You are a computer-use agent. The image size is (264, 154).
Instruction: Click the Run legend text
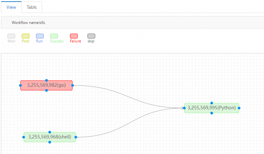[x=40, y=41]
